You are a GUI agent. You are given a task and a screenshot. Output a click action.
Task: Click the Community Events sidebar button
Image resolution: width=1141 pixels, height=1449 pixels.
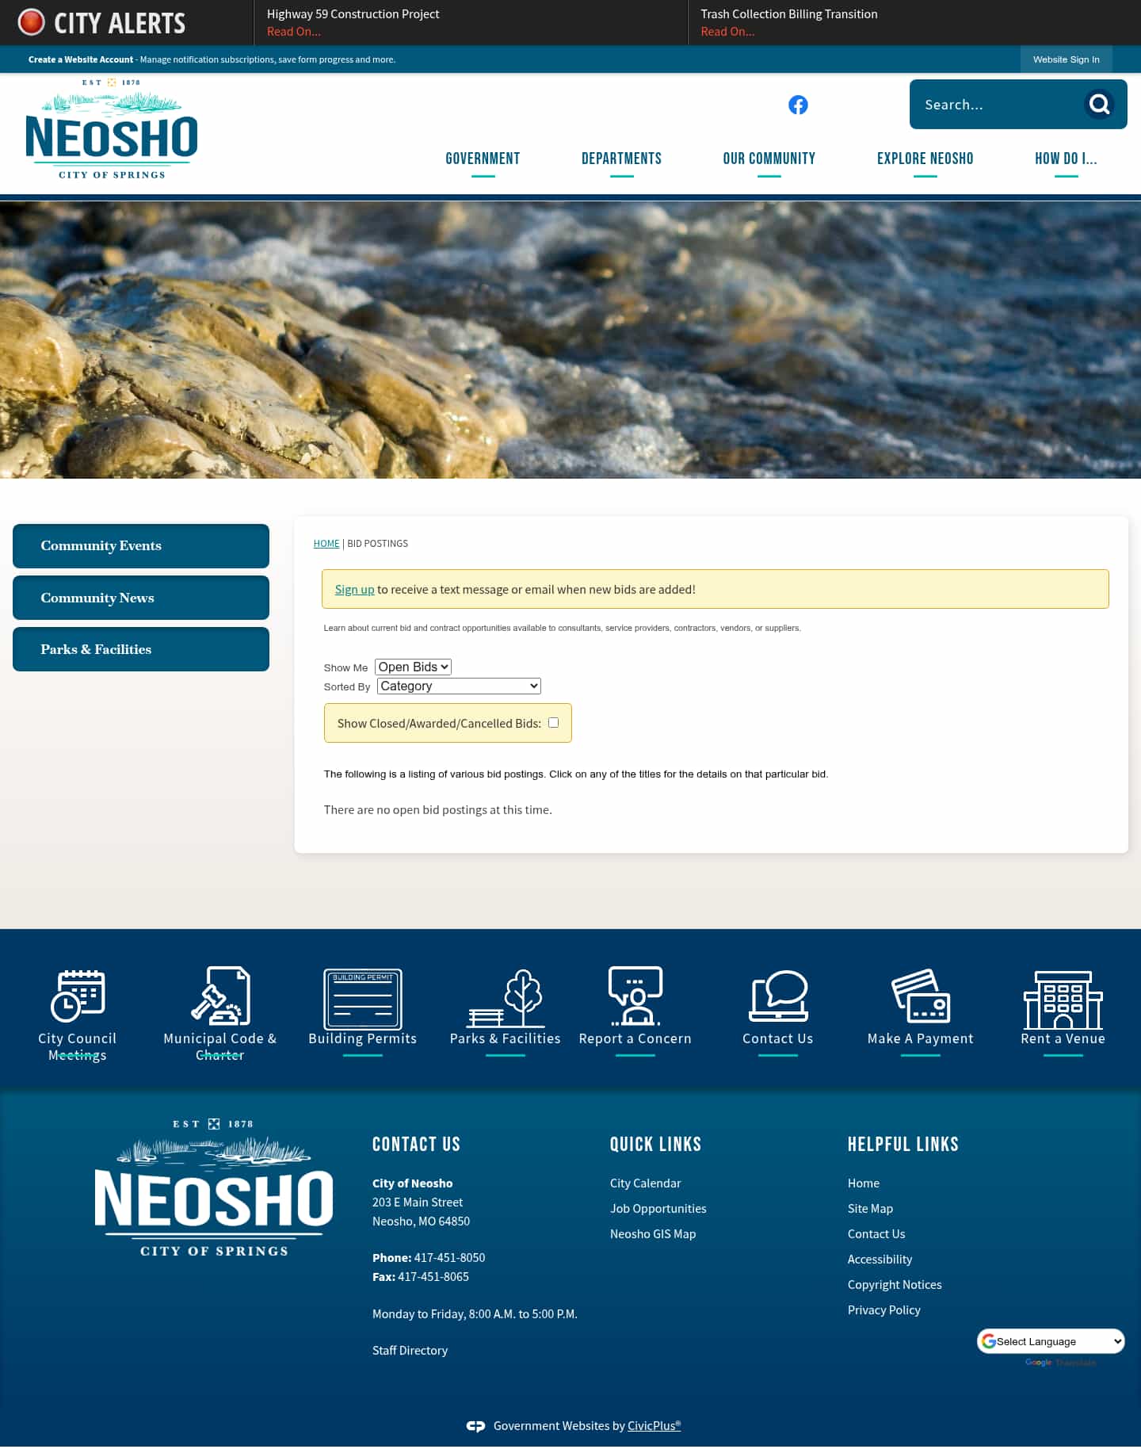click(x=141, y=546)
